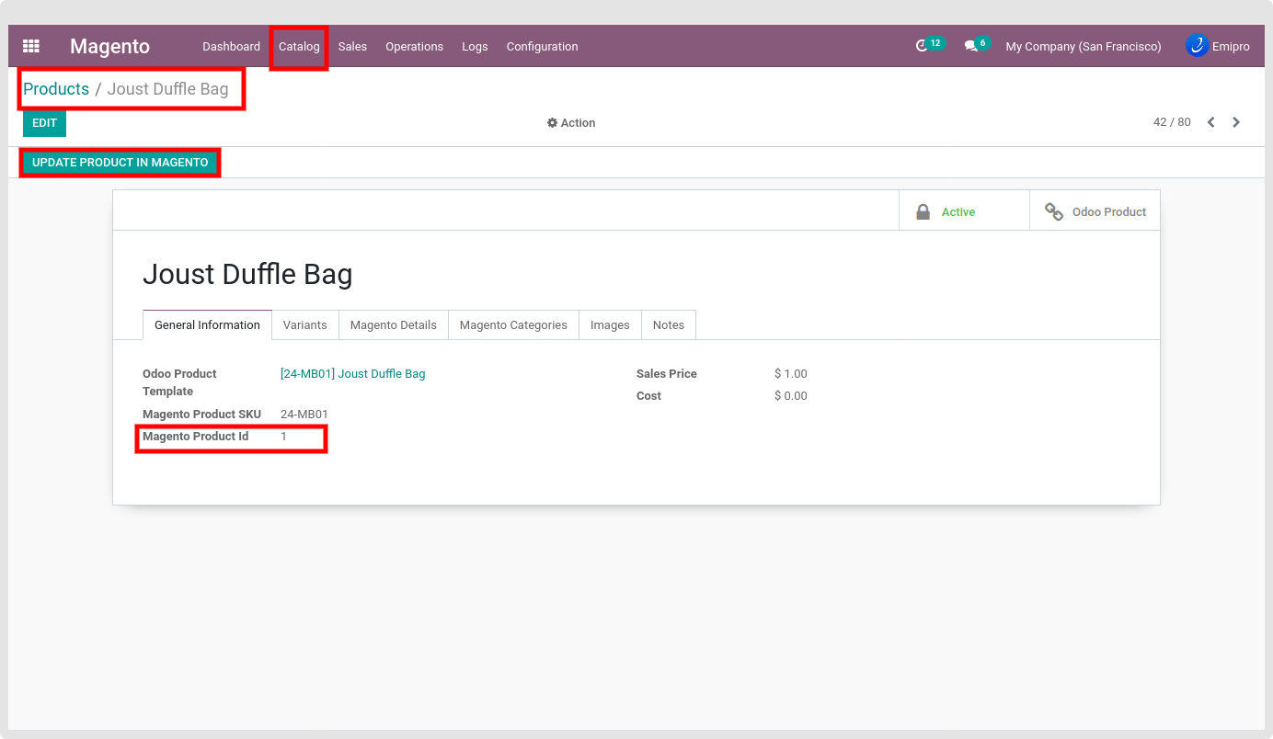Go to previous record arrow
This screenshot has height=739, width=1273.
pos(1211,122)
